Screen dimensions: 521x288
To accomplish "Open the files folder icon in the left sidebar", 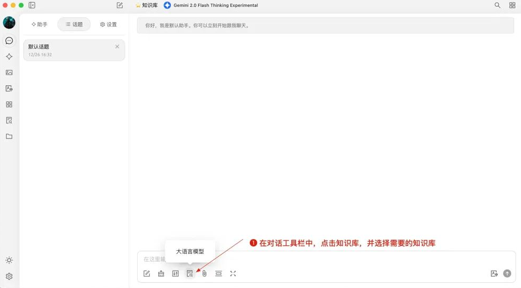I will tap(9, 136).
